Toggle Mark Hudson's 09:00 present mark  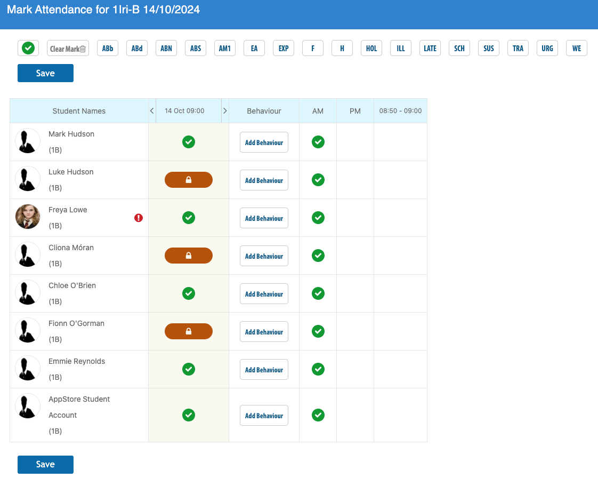click(188, 142)
